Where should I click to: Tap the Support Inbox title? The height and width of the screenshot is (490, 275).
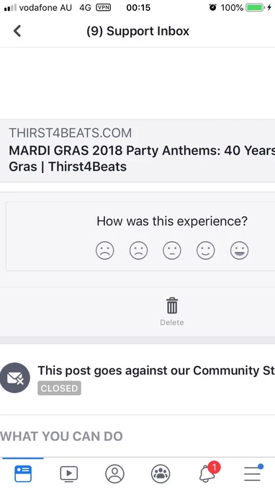138,31
